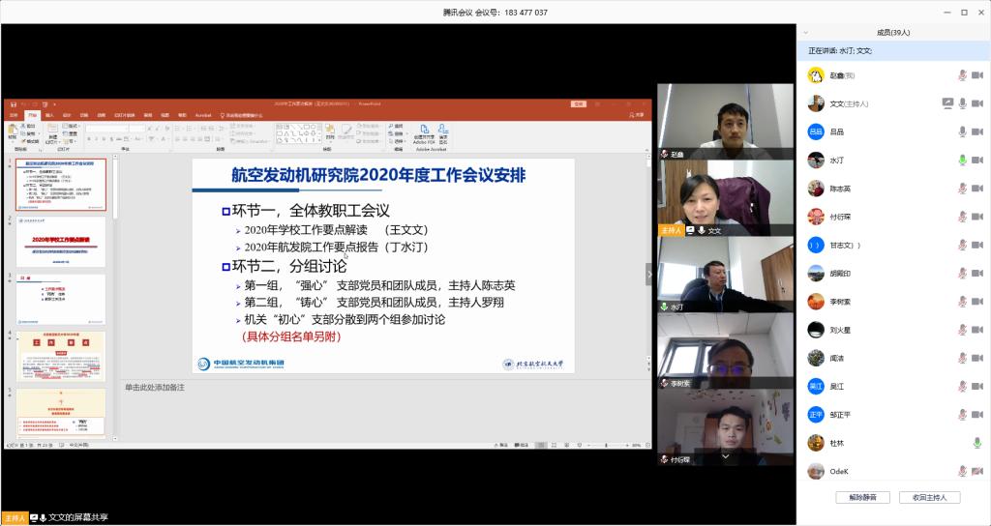Click the camera icon beside 品品

coord(976,131)
